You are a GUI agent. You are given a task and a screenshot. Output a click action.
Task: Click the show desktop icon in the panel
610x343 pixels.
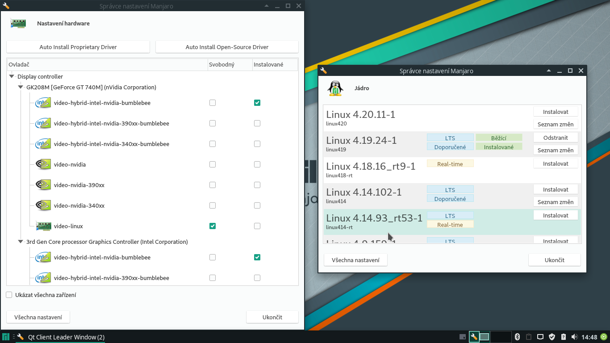tap(463, 337)
